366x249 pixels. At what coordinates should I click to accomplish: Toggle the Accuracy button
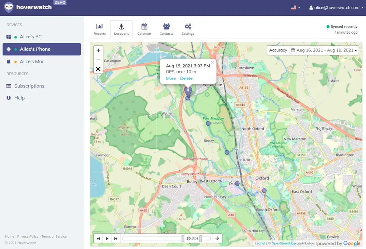(x=278, y=50)
